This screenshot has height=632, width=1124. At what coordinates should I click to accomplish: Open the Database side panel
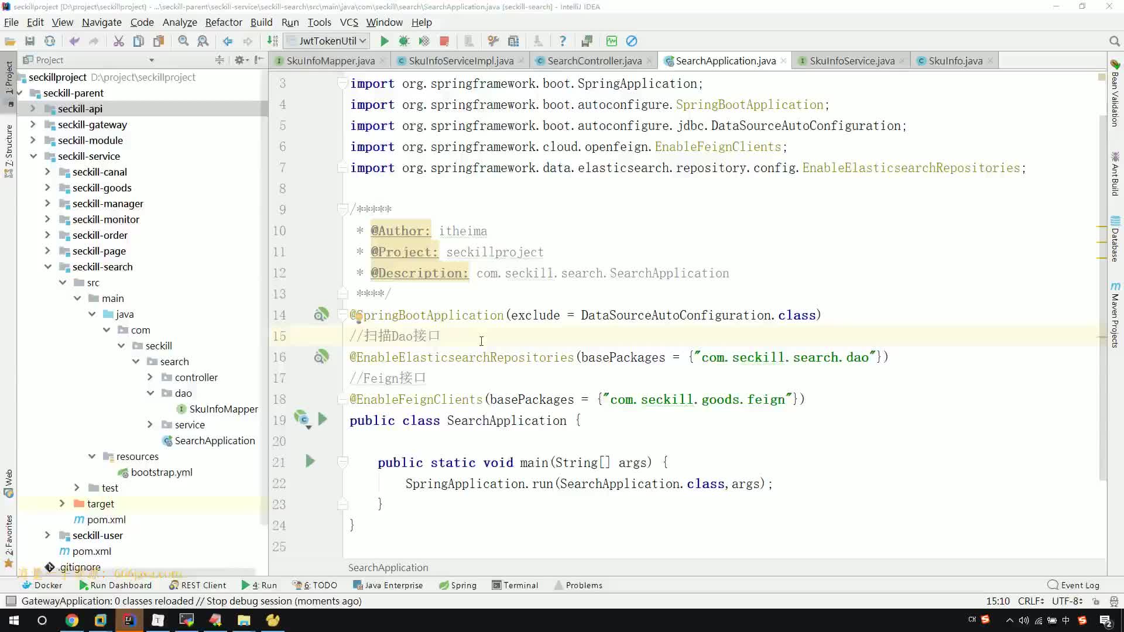point(1115,239)
